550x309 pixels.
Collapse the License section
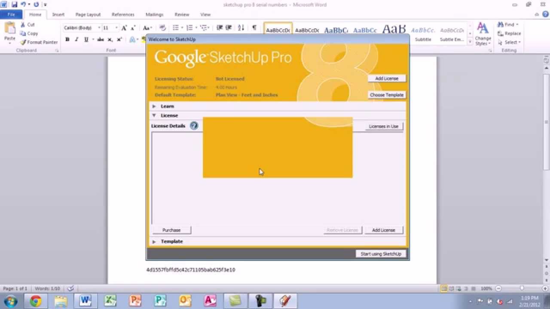(x=154, y=115)
